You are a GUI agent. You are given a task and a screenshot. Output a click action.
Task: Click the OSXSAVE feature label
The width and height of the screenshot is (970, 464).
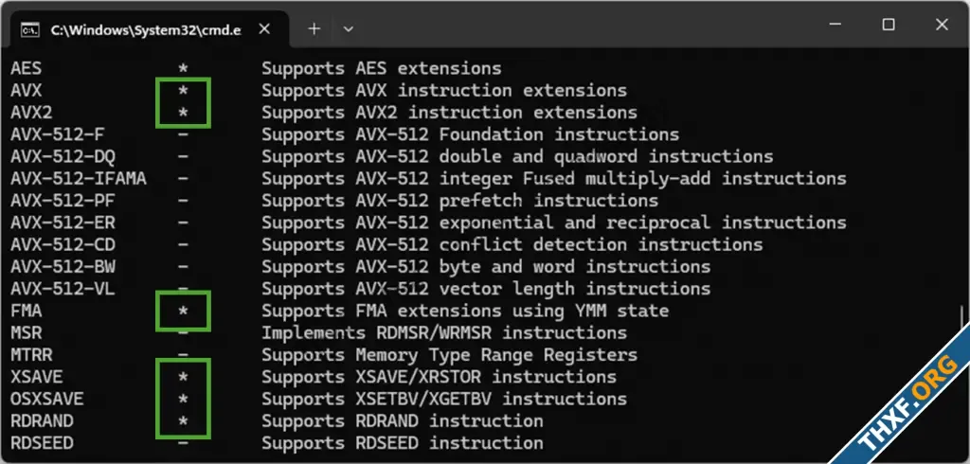click(x=47, y=399)
